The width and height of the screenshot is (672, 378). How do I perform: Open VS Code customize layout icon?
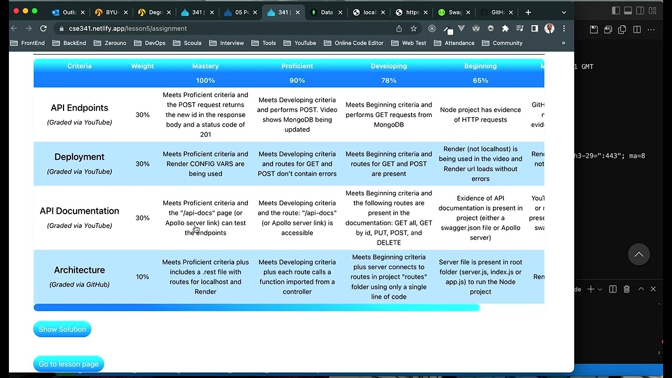click(x=653, y=10)
